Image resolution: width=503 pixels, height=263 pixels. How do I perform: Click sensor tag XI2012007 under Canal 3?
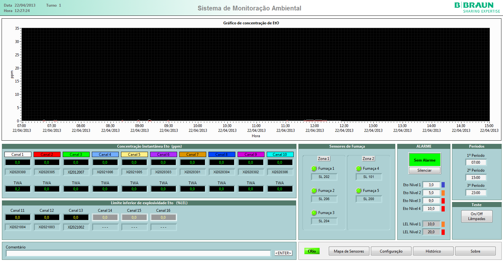[76, 172]
